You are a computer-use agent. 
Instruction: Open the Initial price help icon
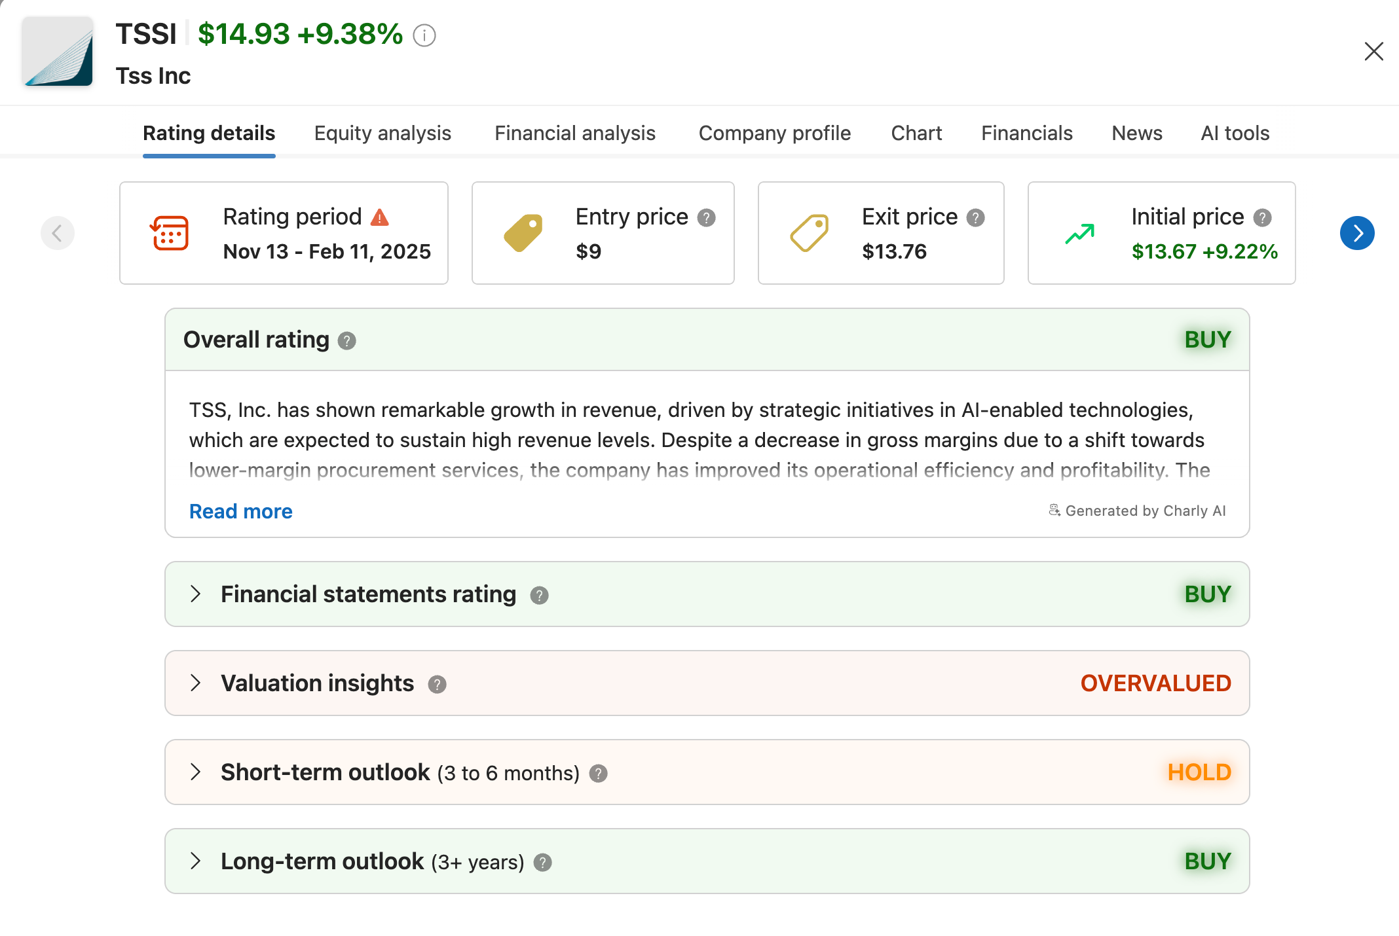1262,217
